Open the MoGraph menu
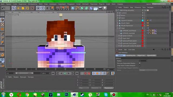The width and height of the screenshot is (173, 97). pos(85,4)
